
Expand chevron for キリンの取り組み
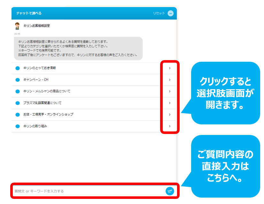pos(170,126)
